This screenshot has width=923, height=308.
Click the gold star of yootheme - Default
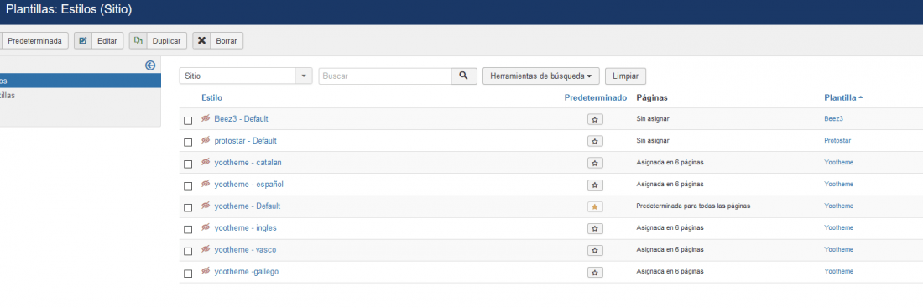[595, 206]
